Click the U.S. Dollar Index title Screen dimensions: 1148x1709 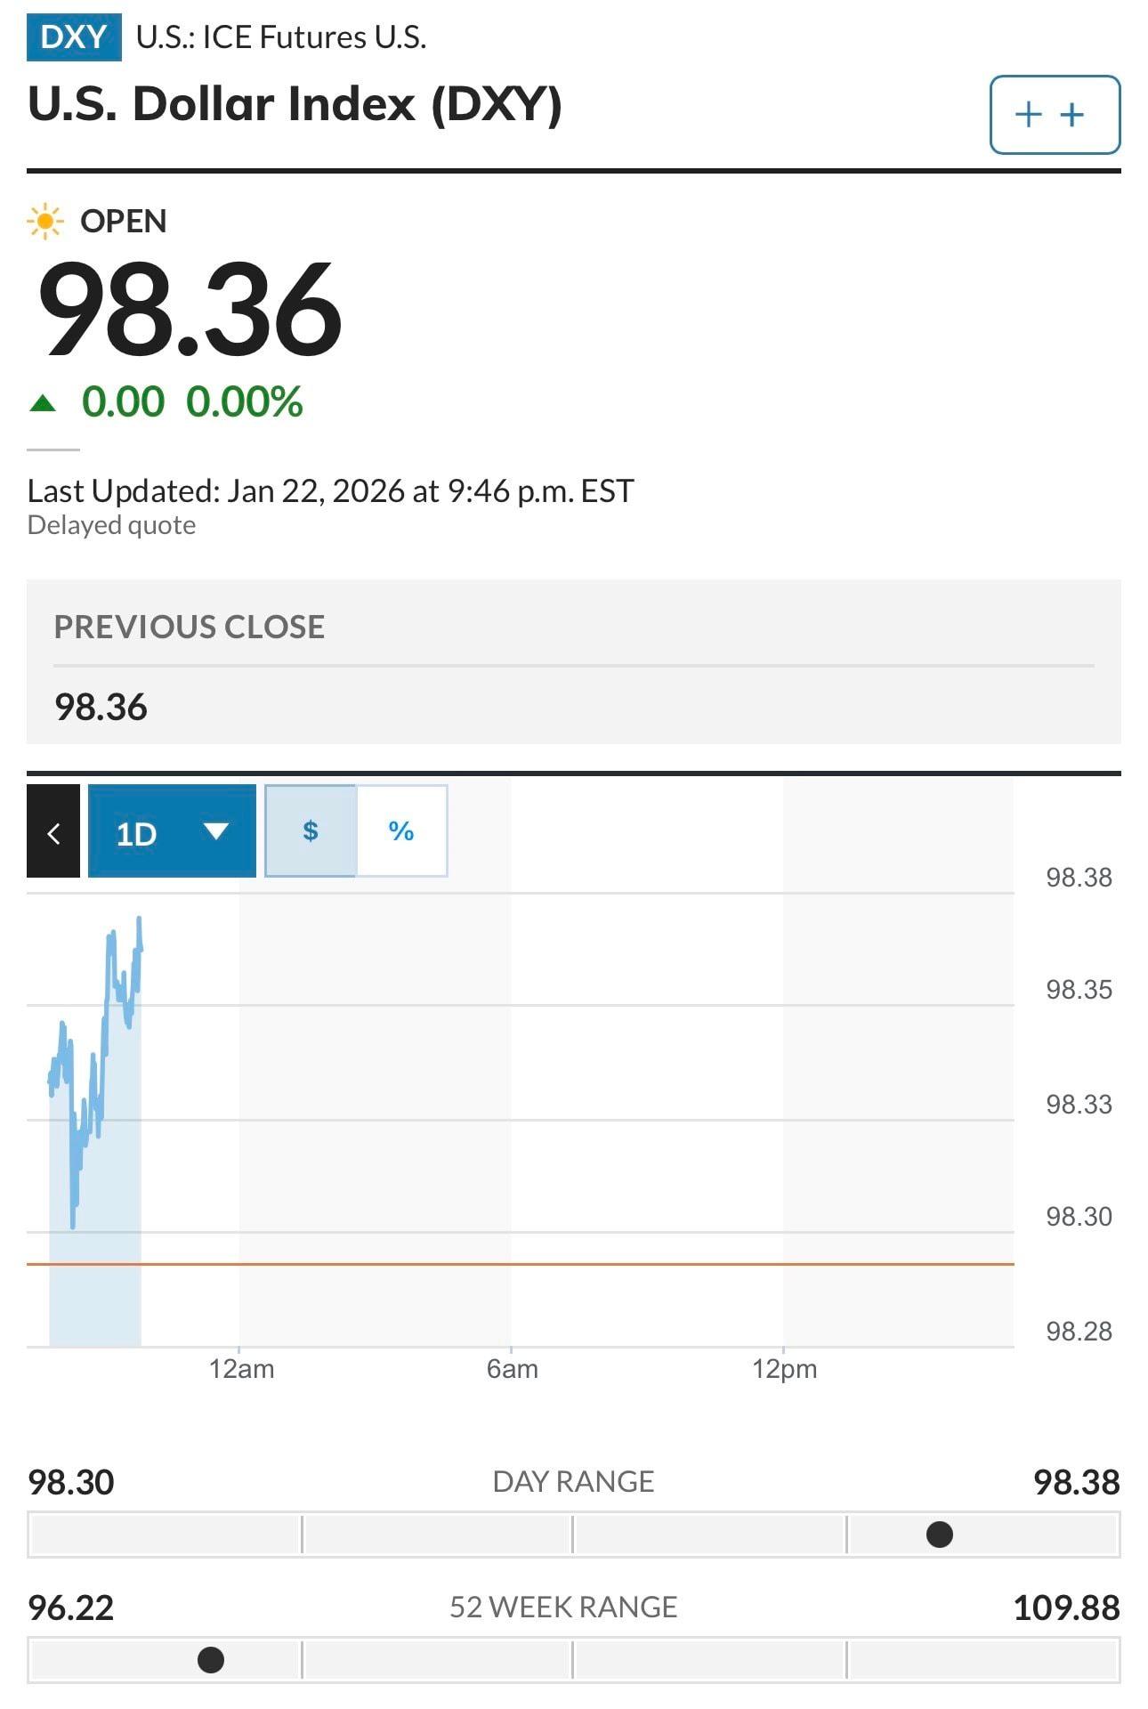(295, 104)
